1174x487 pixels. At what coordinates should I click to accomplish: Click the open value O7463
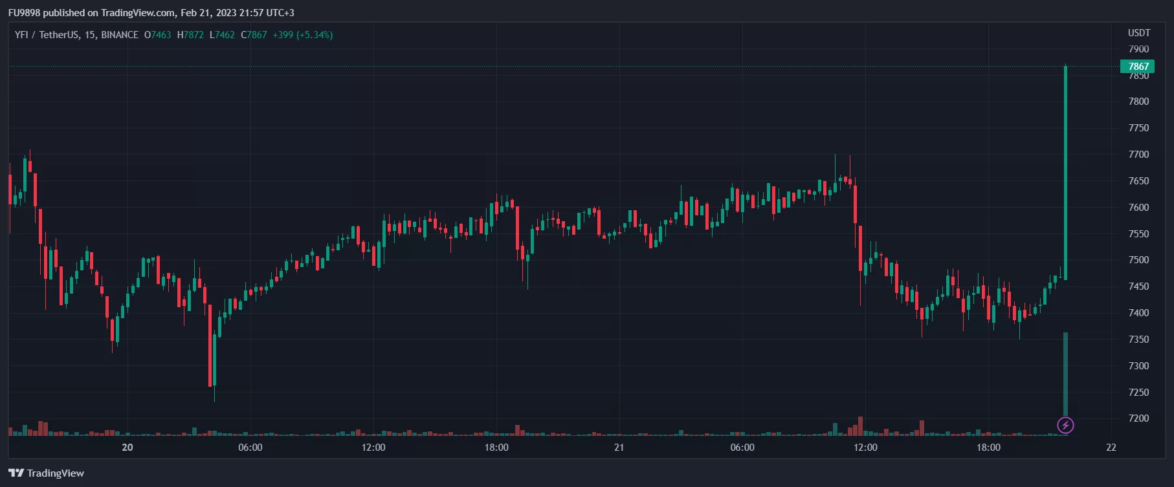157,35
